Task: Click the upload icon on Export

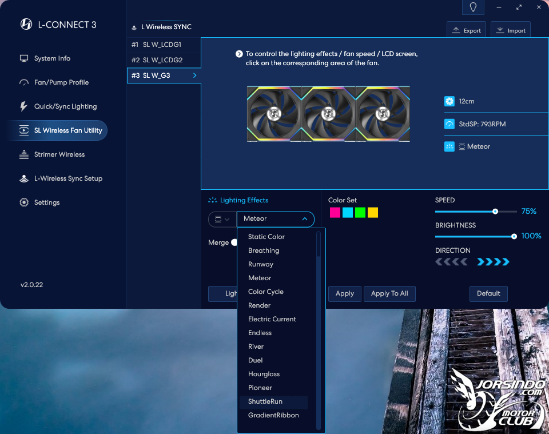Action: point(456,30)
